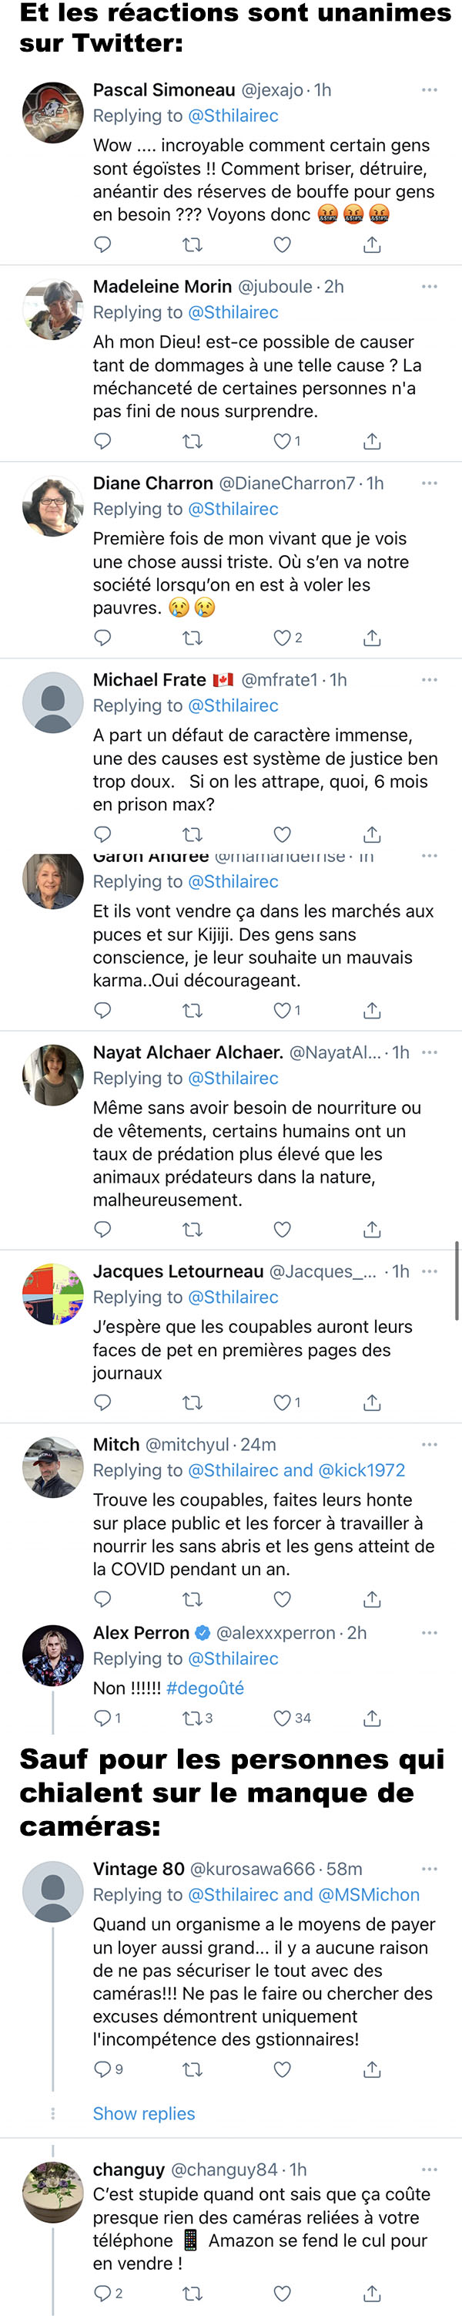Open more options on Vintage 80's tweet
Image resolution: width=462 pixels, height=2316 pixels.
tap(430, 1868)
